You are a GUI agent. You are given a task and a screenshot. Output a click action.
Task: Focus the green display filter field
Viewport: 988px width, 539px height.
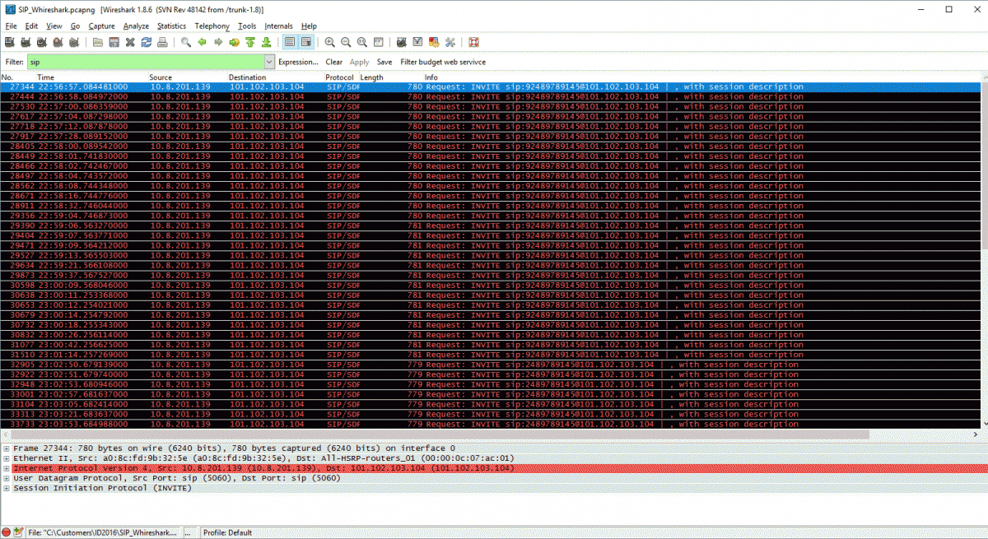click(146, 62)
